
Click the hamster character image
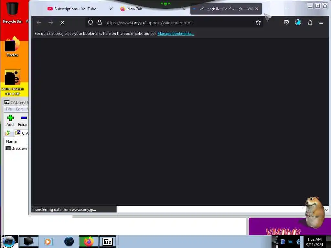tap(315, 212)
